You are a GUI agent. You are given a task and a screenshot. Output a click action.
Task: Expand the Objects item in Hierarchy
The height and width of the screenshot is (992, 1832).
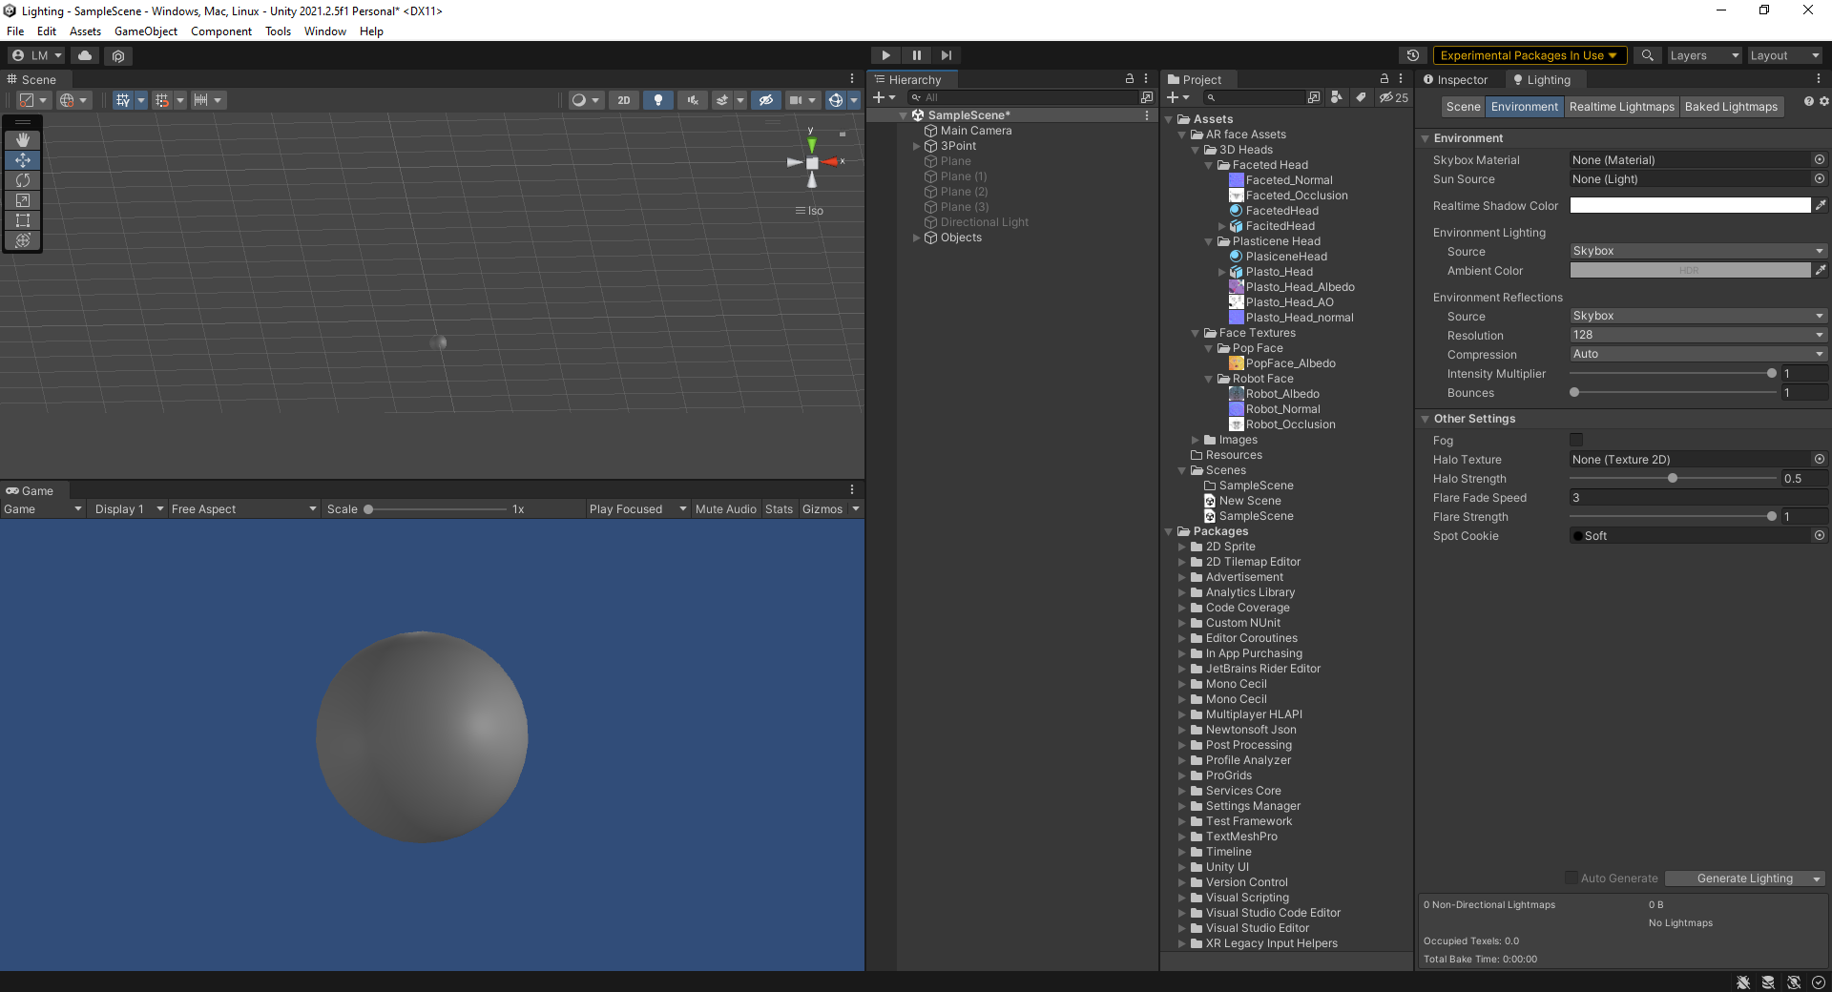click(916, 238)
